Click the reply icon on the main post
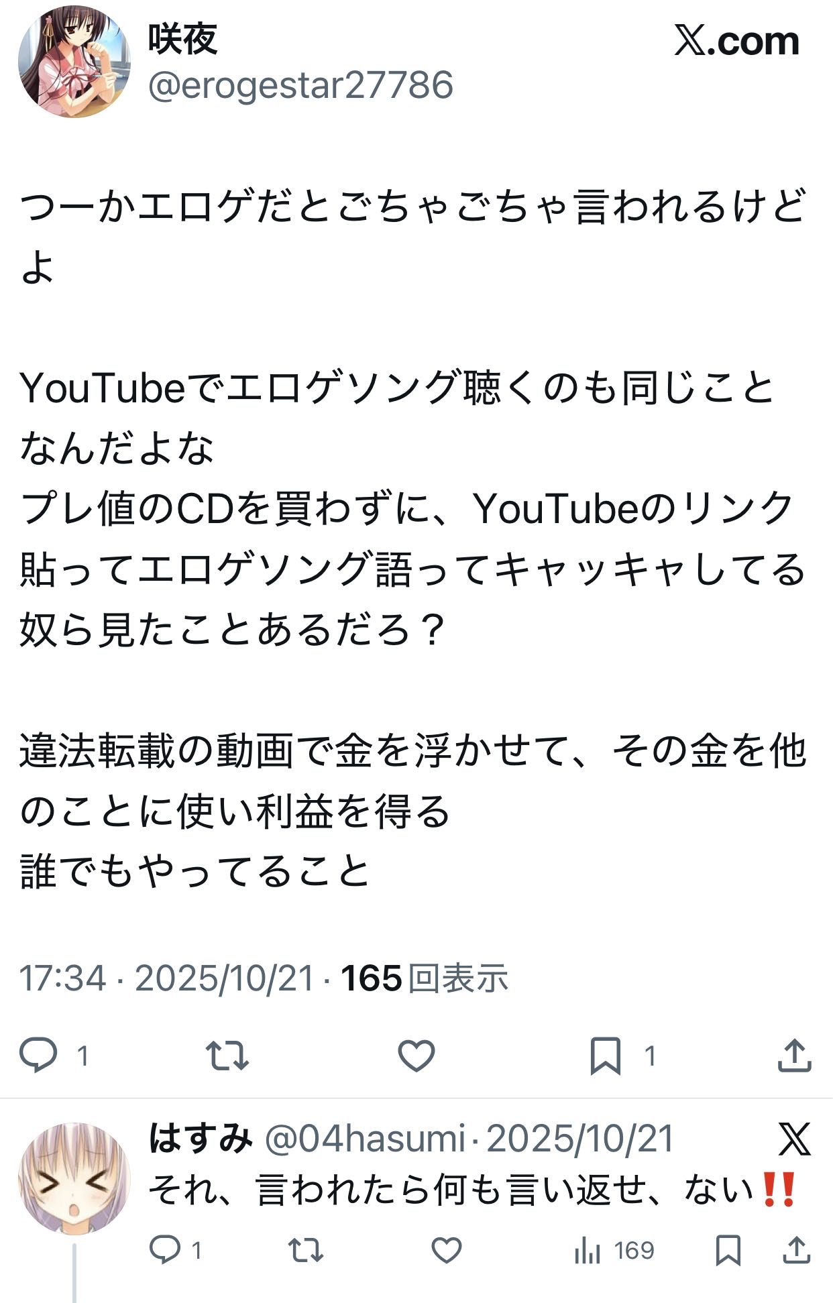 point(38,1056)
